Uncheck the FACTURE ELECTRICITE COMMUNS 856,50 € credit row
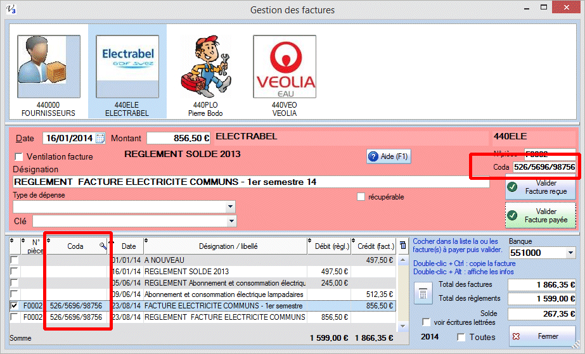 click(x=14, y=306)
